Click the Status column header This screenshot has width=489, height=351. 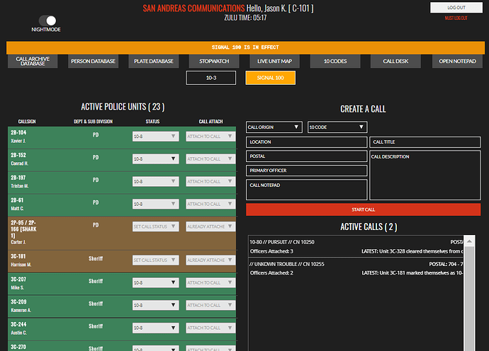pos(152,122)
